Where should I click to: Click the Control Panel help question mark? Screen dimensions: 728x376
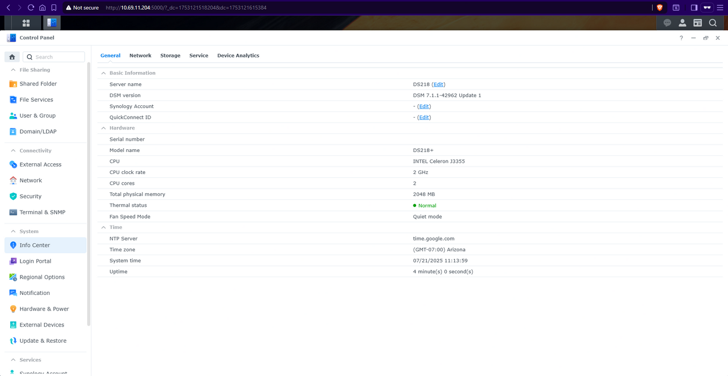point(681,38)
